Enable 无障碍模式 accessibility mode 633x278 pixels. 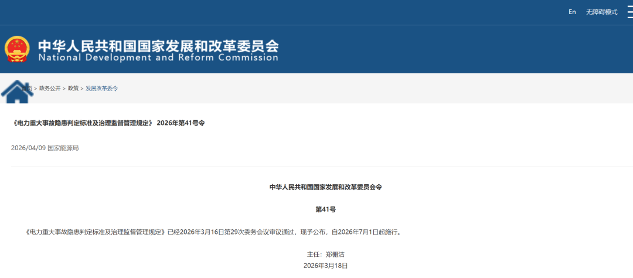pyautogui.click(x=601, y=12)
